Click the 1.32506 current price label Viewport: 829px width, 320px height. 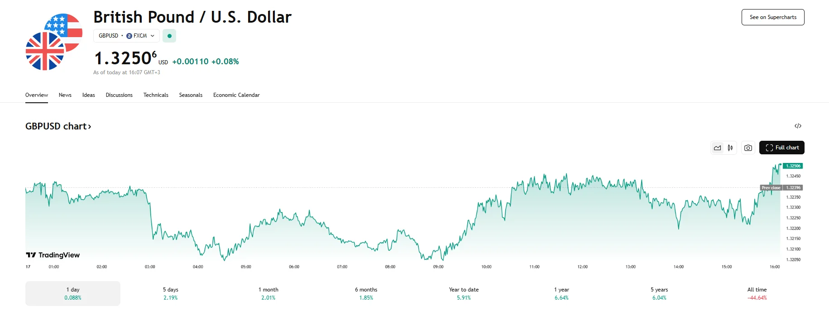(793, 166)
